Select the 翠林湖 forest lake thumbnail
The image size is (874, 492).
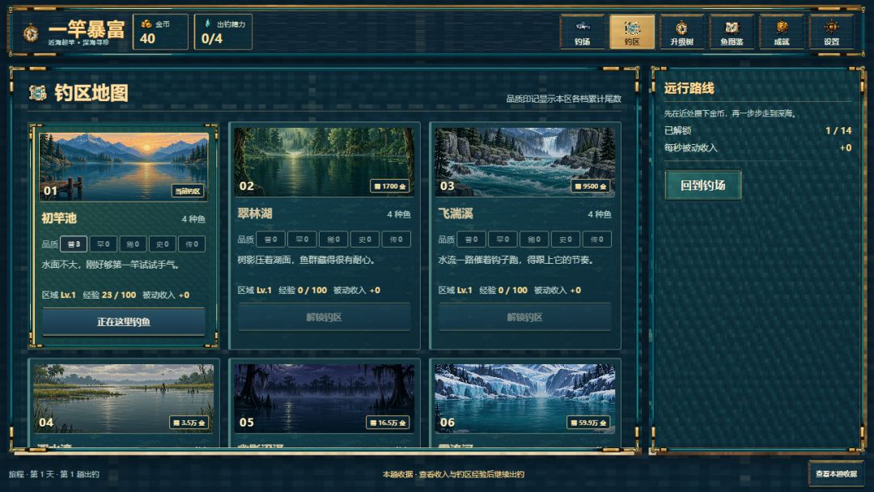tap(324, 162)
